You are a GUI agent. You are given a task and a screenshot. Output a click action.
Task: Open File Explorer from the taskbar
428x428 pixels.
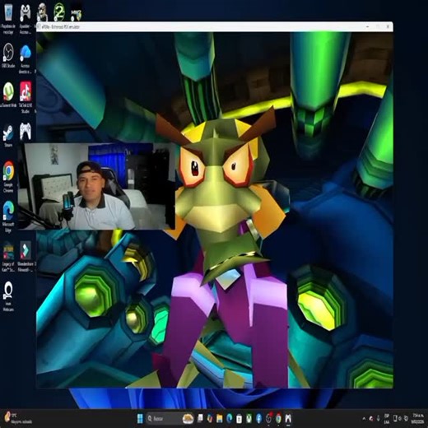[x=220, y=419]
